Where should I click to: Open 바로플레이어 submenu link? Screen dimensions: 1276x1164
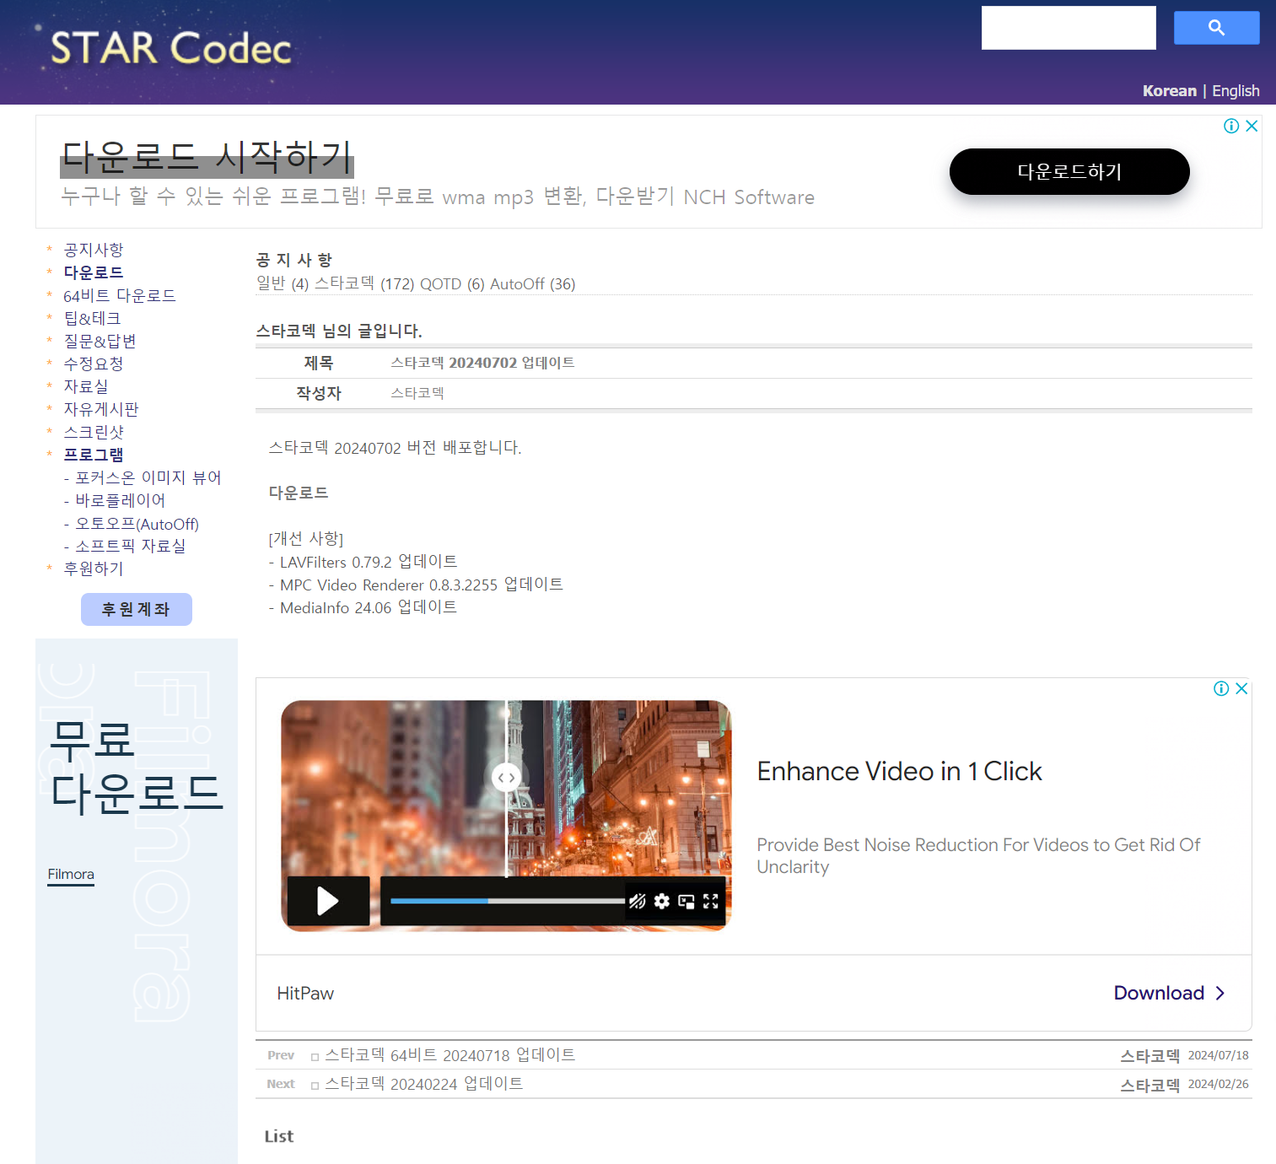(x=121, y=500)
